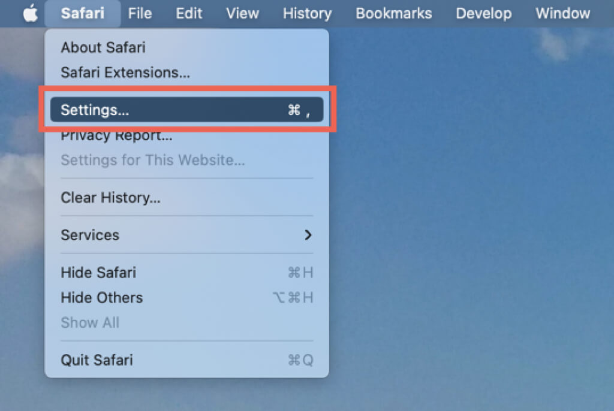Image resolution: width=614 pixels, height=411 pixels.
Task: Open the File menu
Action: pyautogui.click(x=140, y=13)
